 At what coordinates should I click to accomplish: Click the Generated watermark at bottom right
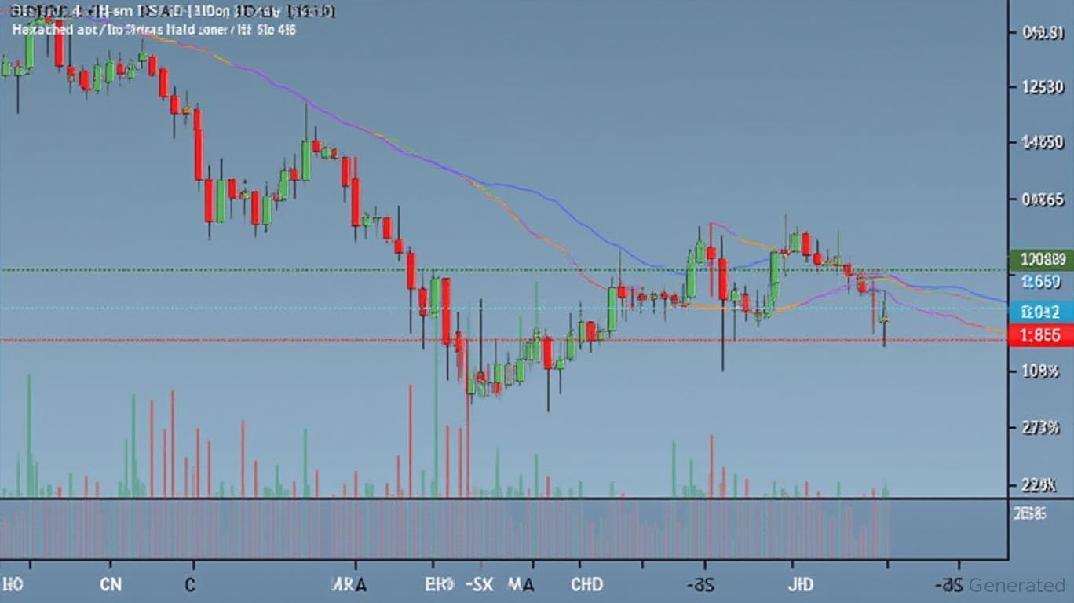(x=1016, y=585)
